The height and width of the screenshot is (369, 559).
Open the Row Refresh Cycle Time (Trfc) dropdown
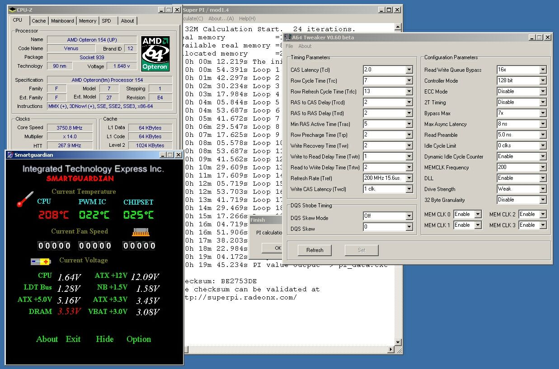409,92
